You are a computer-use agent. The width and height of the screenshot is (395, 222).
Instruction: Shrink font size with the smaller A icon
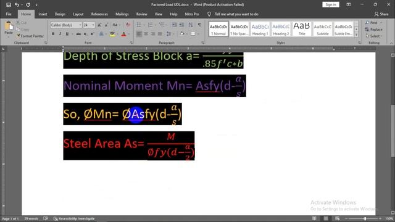pos(107,25)
